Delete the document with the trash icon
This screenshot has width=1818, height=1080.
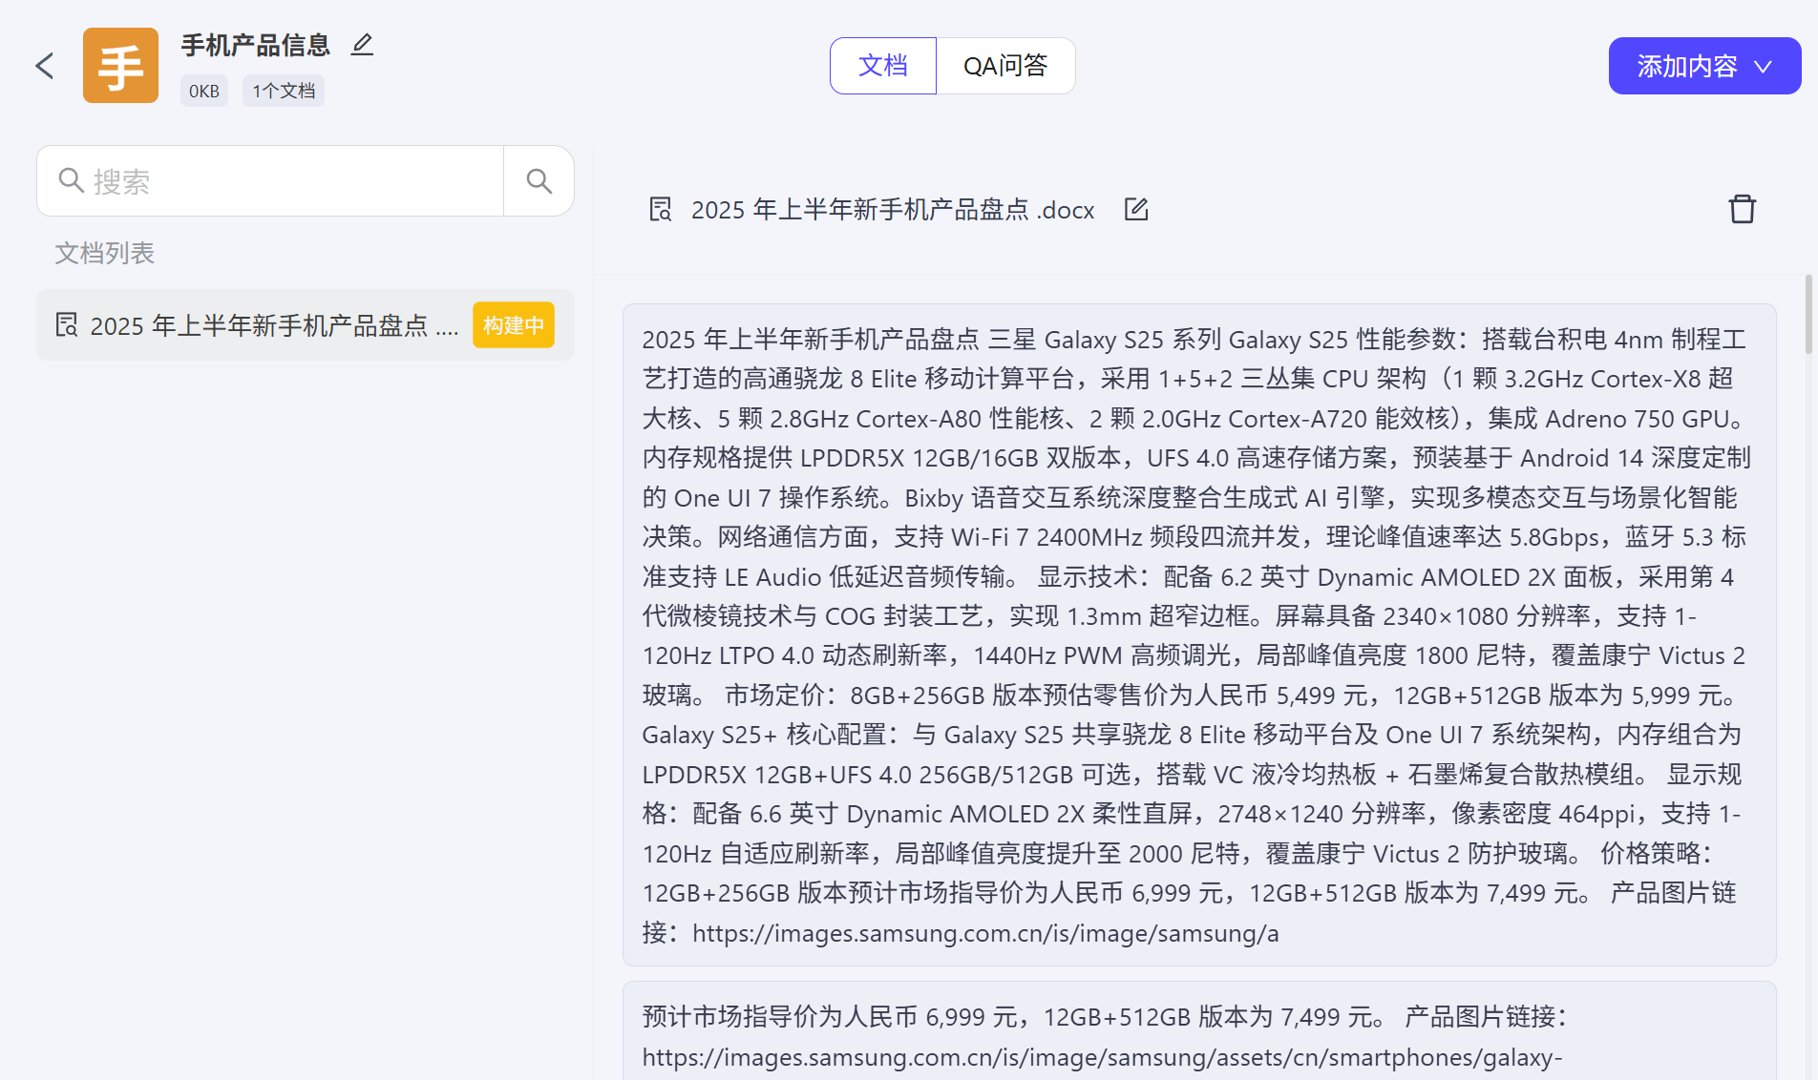point(1742,209)
